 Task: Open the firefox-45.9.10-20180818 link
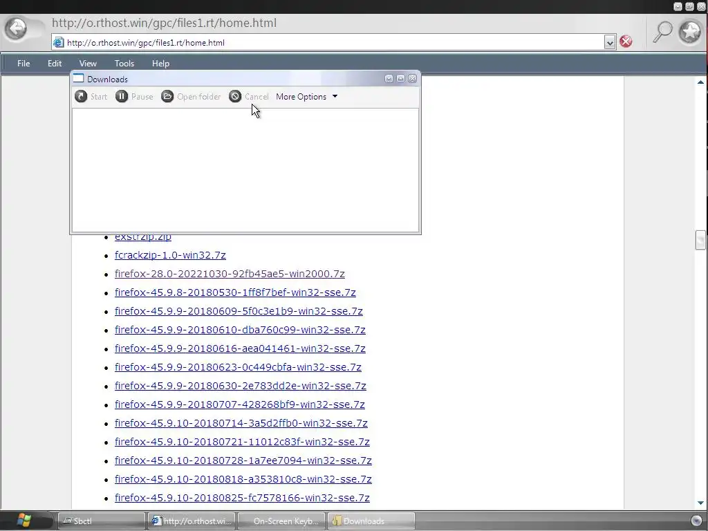tap(243, 479)
